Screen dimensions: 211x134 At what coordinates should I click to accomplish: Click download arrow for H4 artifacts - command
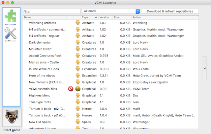point(78,29)
